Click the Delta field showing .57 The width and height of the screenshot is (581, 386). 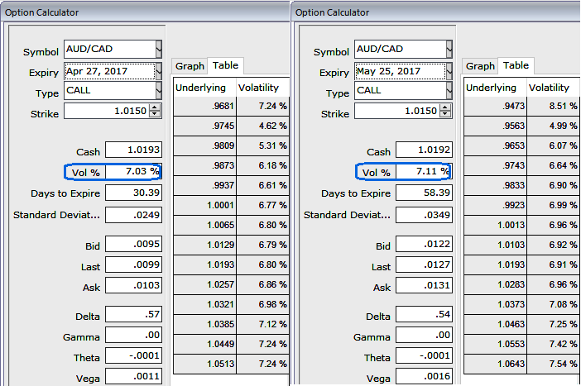click(x=132, y=316)
